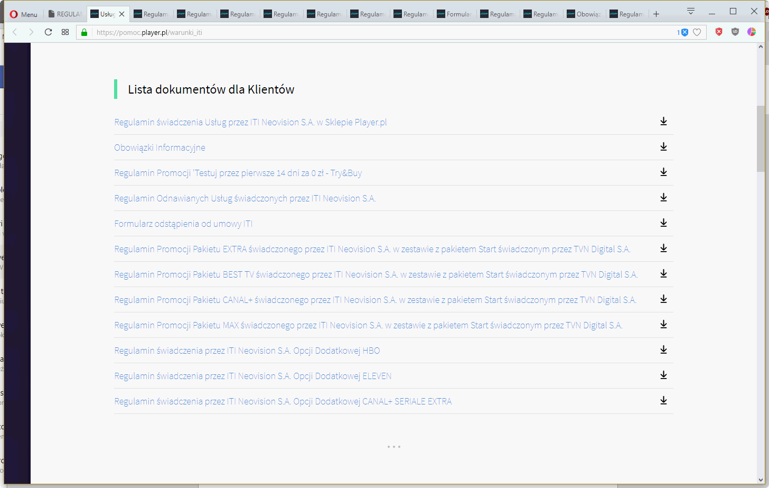Show the green padlock security info
The image size is (769, 488).
tap(83, 32)
